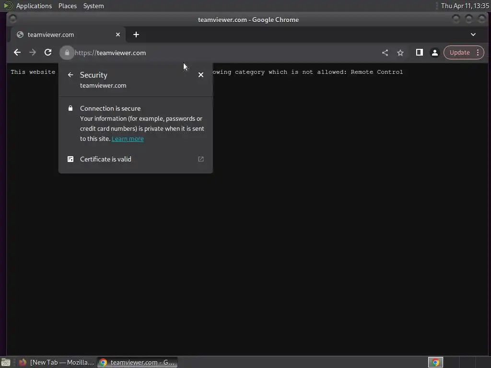
Task: Share this page via share icon
Action: [x=385, y=53]
